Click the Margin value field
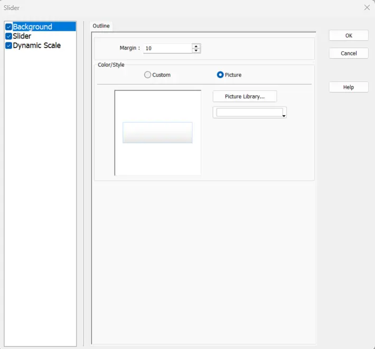This screenshot has height=349, width=375. tap(167, 48)
